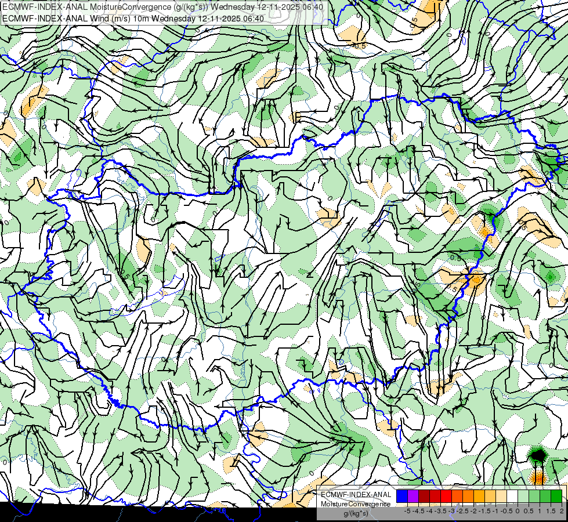Click the -4.5 tick label on legend
The height and width of the screenshot is (522, 568).
[x=418, y=511]
